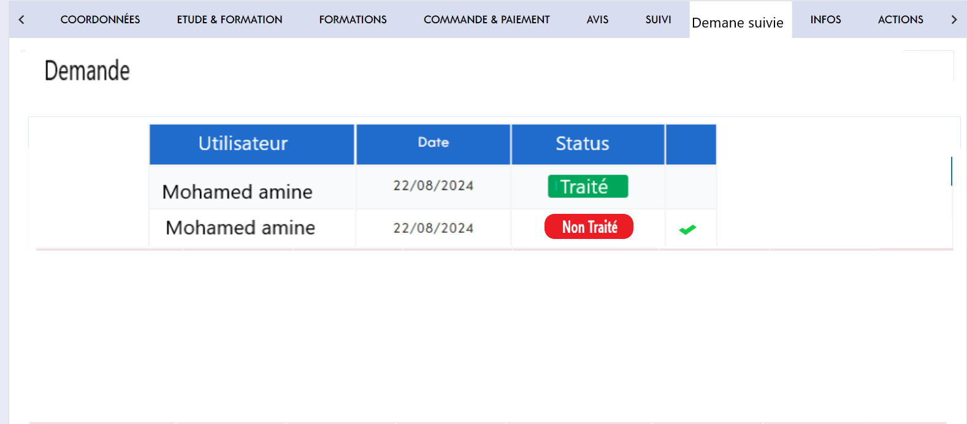
Task: Click the green Traité status badge
Action: pos(587,186)
